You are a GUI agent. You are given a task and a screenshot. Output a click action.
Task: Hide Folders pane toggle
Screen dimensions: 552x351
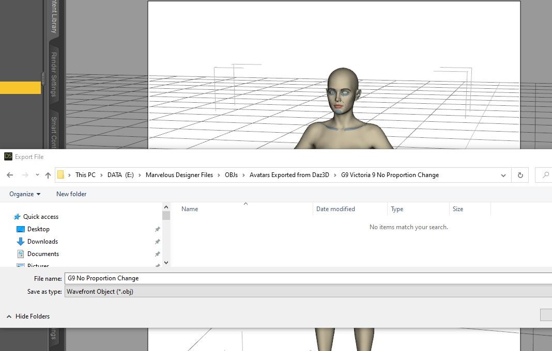[28, 316]
